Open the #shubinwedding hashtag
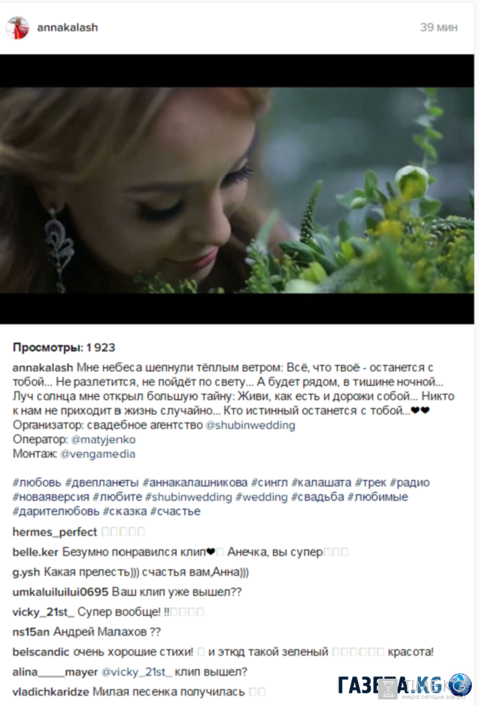 tap(189, 497)
